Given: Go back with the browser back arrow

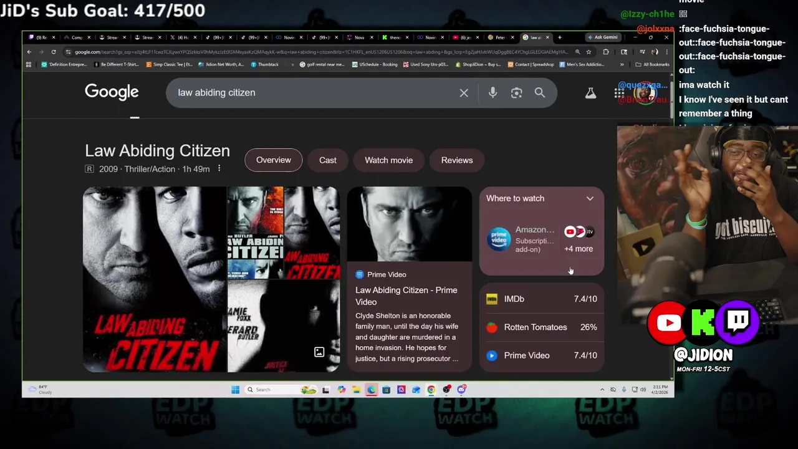Looking at the screenshot, I should click(29, 52).
